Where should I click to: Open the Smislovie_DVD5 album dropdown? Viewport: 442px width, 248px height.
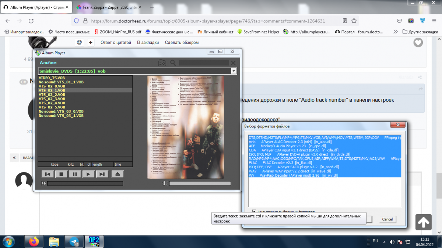[x=233, y=71]
